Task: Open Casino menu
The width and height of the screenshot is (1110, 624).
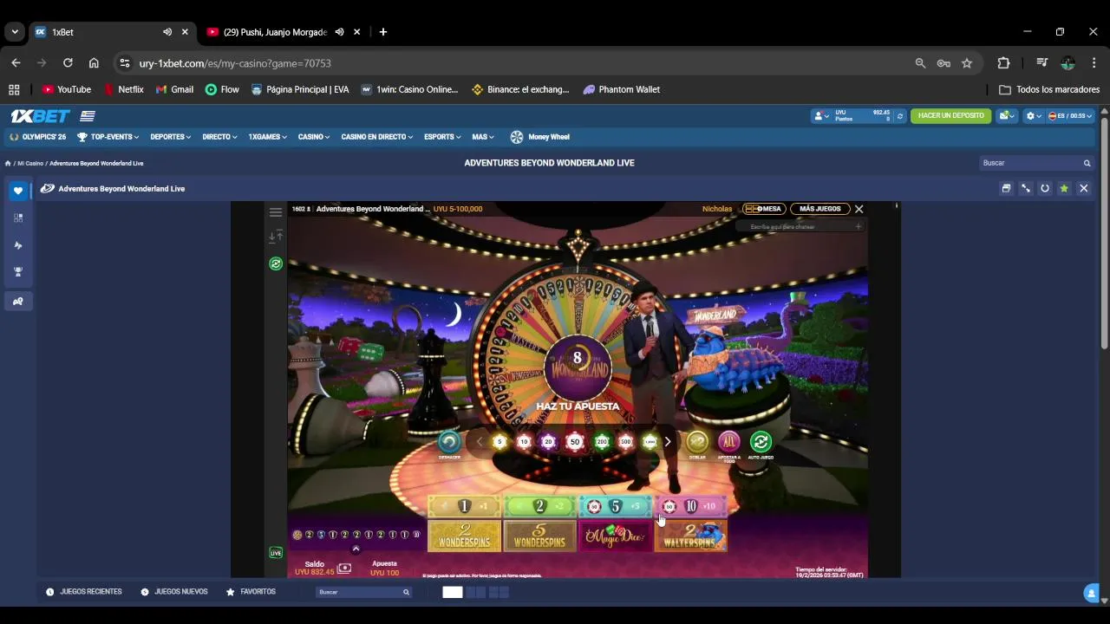Action: click(314, 137)
